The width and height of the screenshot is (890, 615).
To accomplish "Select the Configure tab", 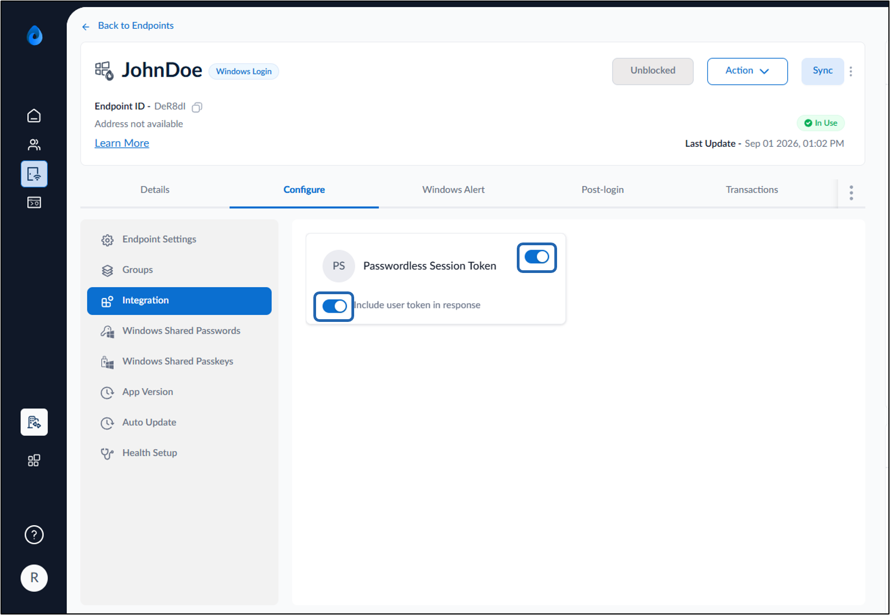I will pos(304,190).
